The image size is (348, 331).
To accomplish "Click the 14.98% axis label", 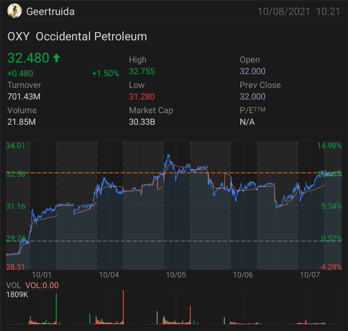I will [330, 146].
